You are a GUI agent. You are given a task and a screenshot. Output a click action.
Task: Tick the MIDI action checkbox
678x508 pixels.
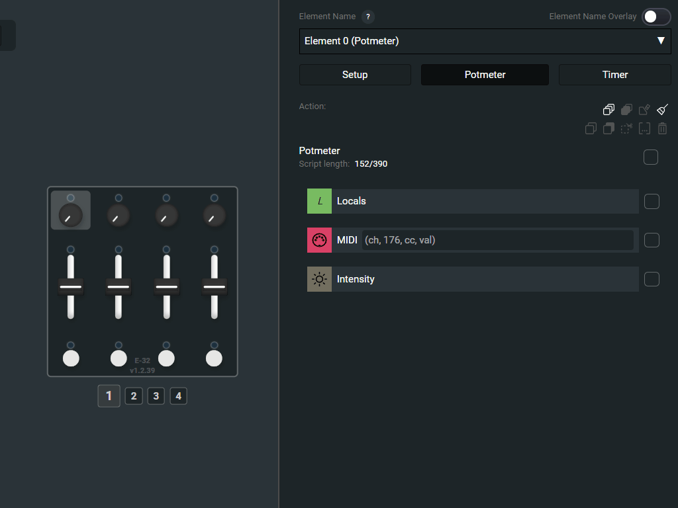click(652, 240)
